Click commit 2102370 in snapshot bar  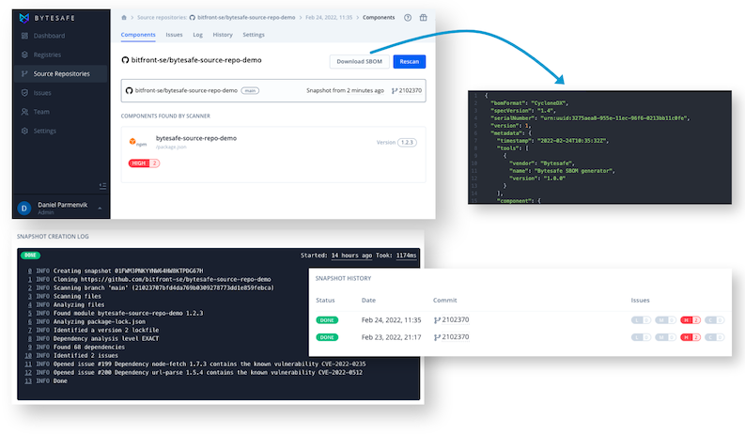(x=407, y=91)
